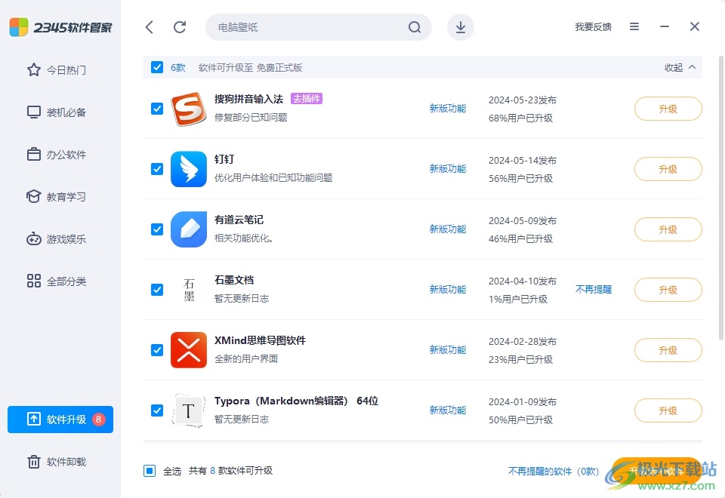Upgrade 搜狗拼音输入法 with 升级 button

point(668,109)
